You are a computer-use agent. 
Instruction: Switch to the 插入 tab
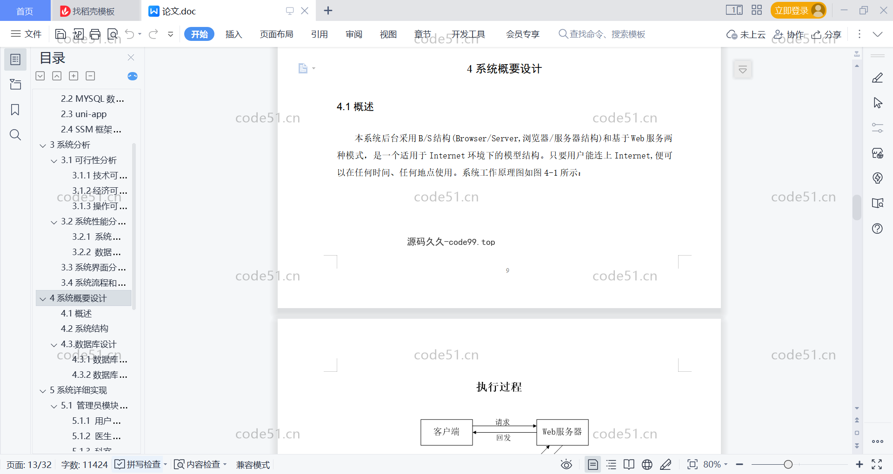click(x=233, y=34)
